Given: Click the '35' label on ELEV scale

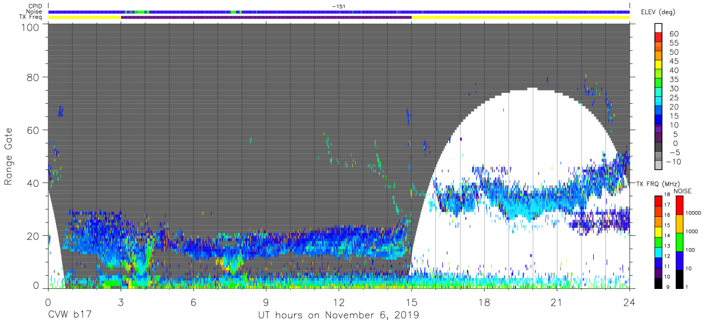Looking at the screenshot, I should click(673, 80).
